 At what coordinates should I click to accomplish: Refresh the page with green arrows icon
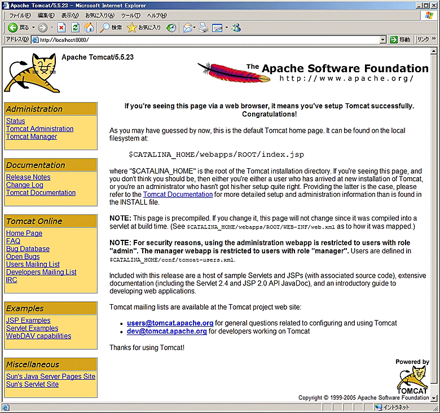(x=75, y=28)
